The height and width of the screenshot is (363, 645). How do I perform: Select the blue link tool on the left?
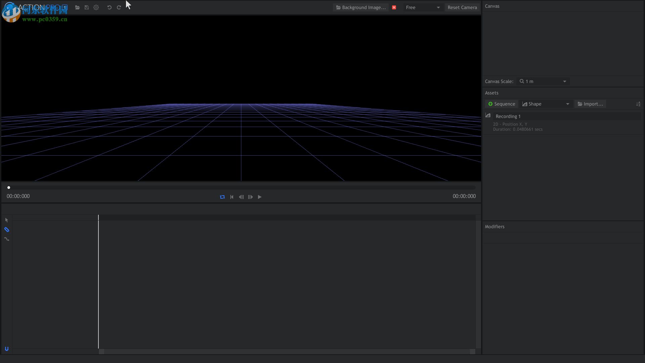[x=7, y=230]
